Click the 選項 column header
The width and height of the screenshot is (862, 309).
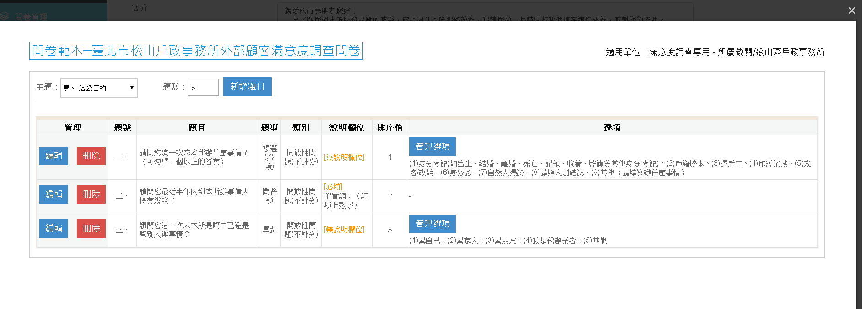point(612,128)
